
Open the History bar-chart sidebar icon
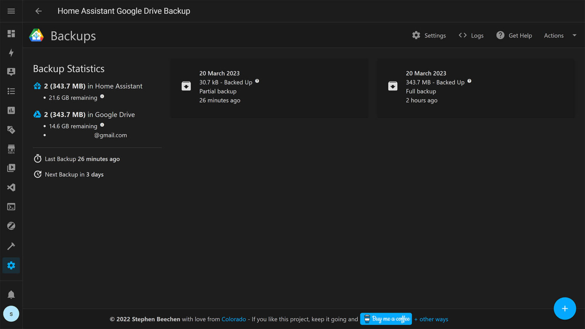tap(11, 110)
